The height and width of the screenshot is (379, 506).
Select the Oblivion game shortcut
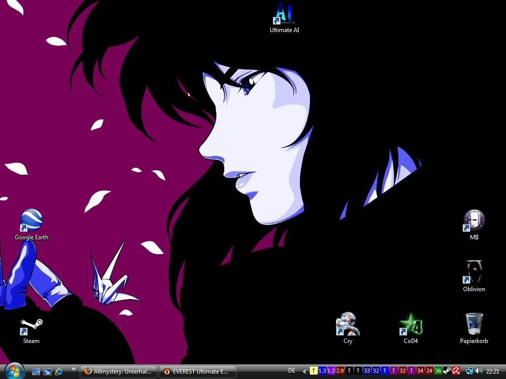tap(474, 276)
